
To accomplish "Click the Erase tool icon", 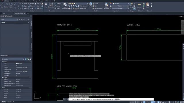I will click(42, 4).
